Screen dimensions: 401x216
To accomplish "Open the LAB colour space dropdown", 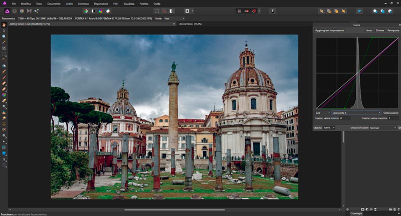I will (323, 112).
